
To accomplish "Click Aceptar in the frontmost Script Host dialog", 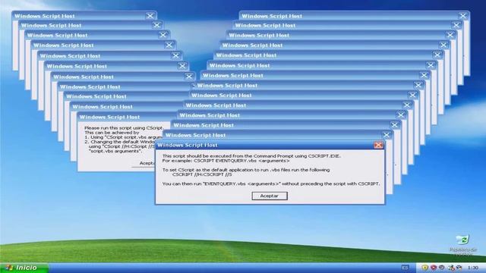I will pos(270,196).
